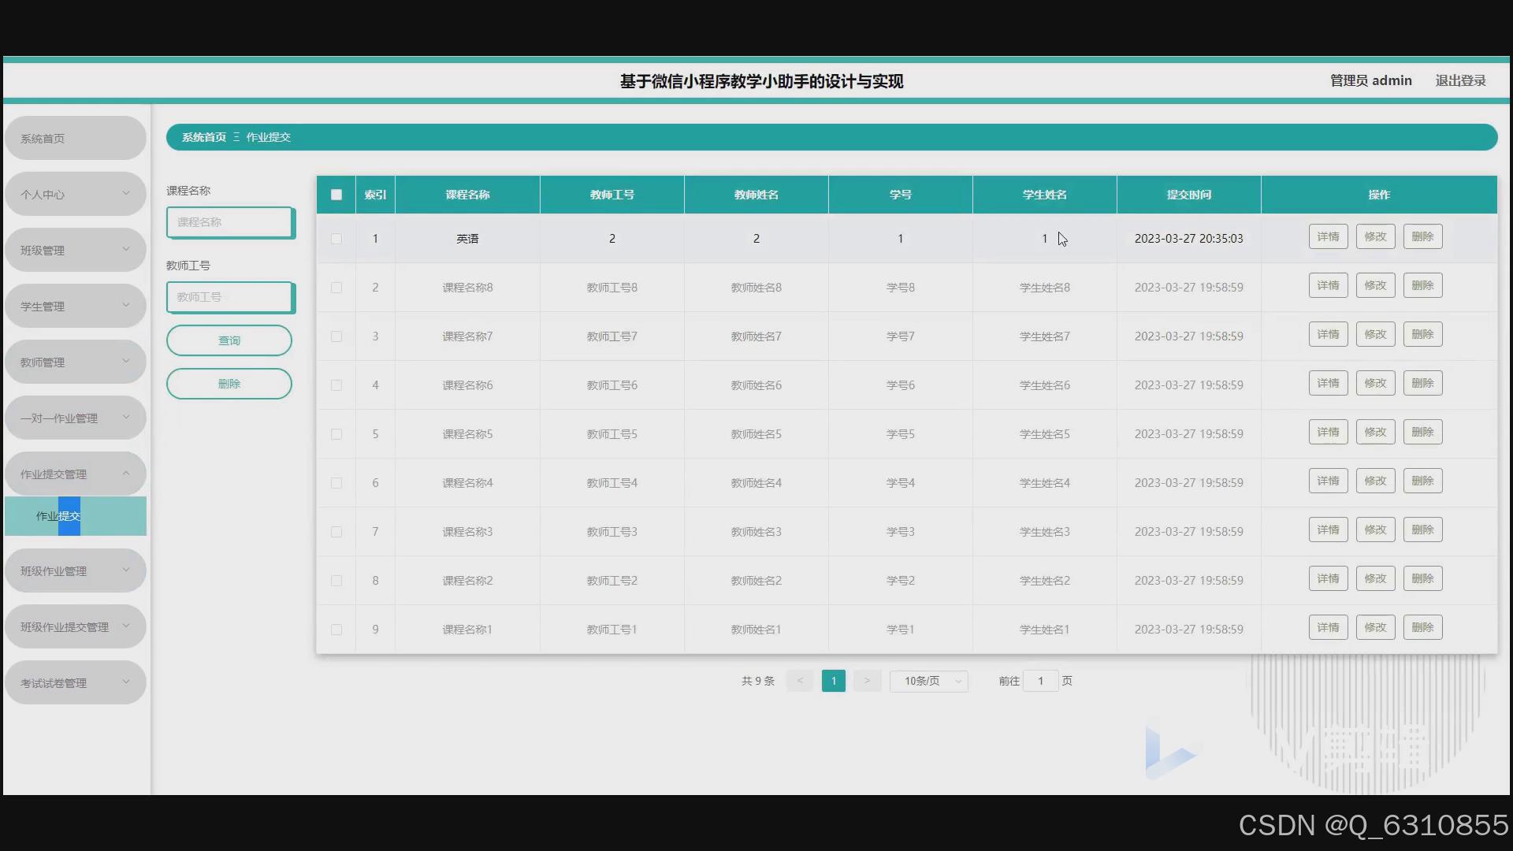Collapse the 作业提交管理 sidebar chevron
The width and height of the screenshot is (1513, 851).
tap(126, 473)
